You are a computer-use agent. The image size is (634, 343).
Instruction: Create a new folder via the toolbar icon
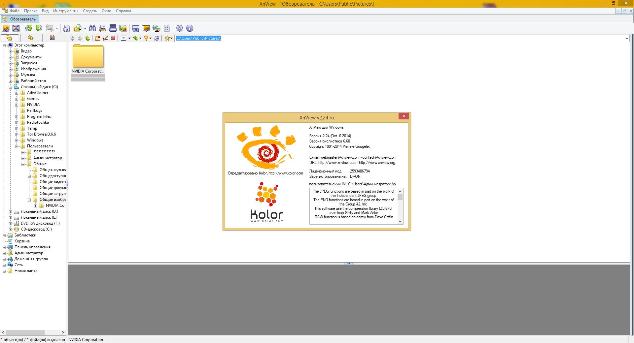[98, 38]
